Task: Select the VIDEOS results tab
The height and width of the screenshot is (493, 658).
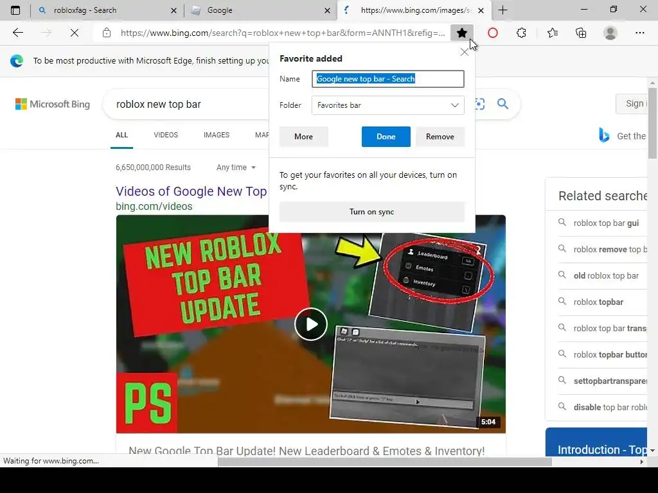Action: pyautogui.click(x=166, y=135)
